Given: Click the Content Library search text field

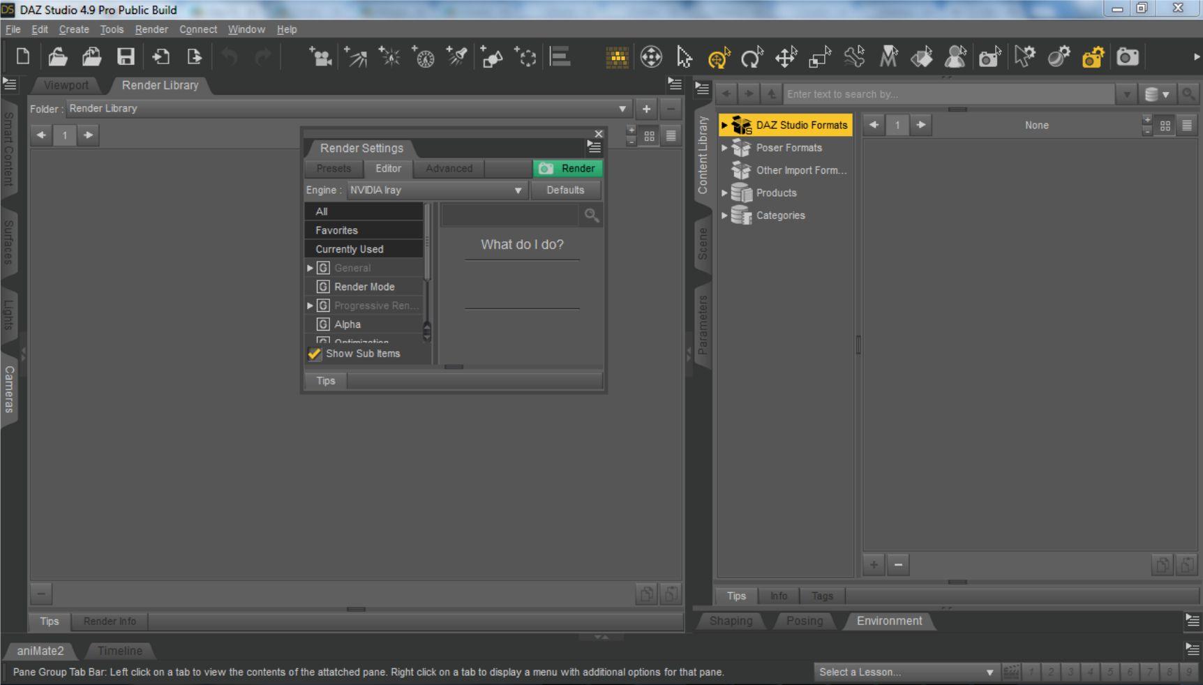Looking at the screenshot, I should click(949, 94).
